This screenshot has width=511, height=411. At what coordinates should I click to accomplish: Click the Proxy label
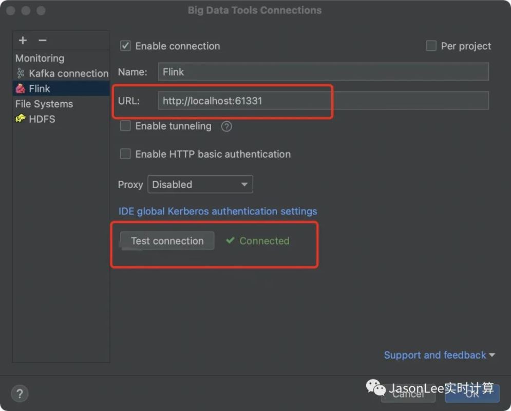(130, 184)
